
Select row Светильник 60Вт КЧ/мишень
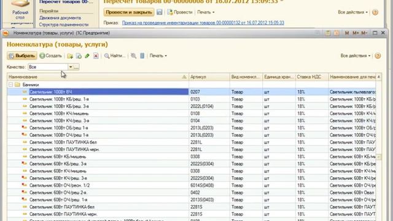coord(192,171)
